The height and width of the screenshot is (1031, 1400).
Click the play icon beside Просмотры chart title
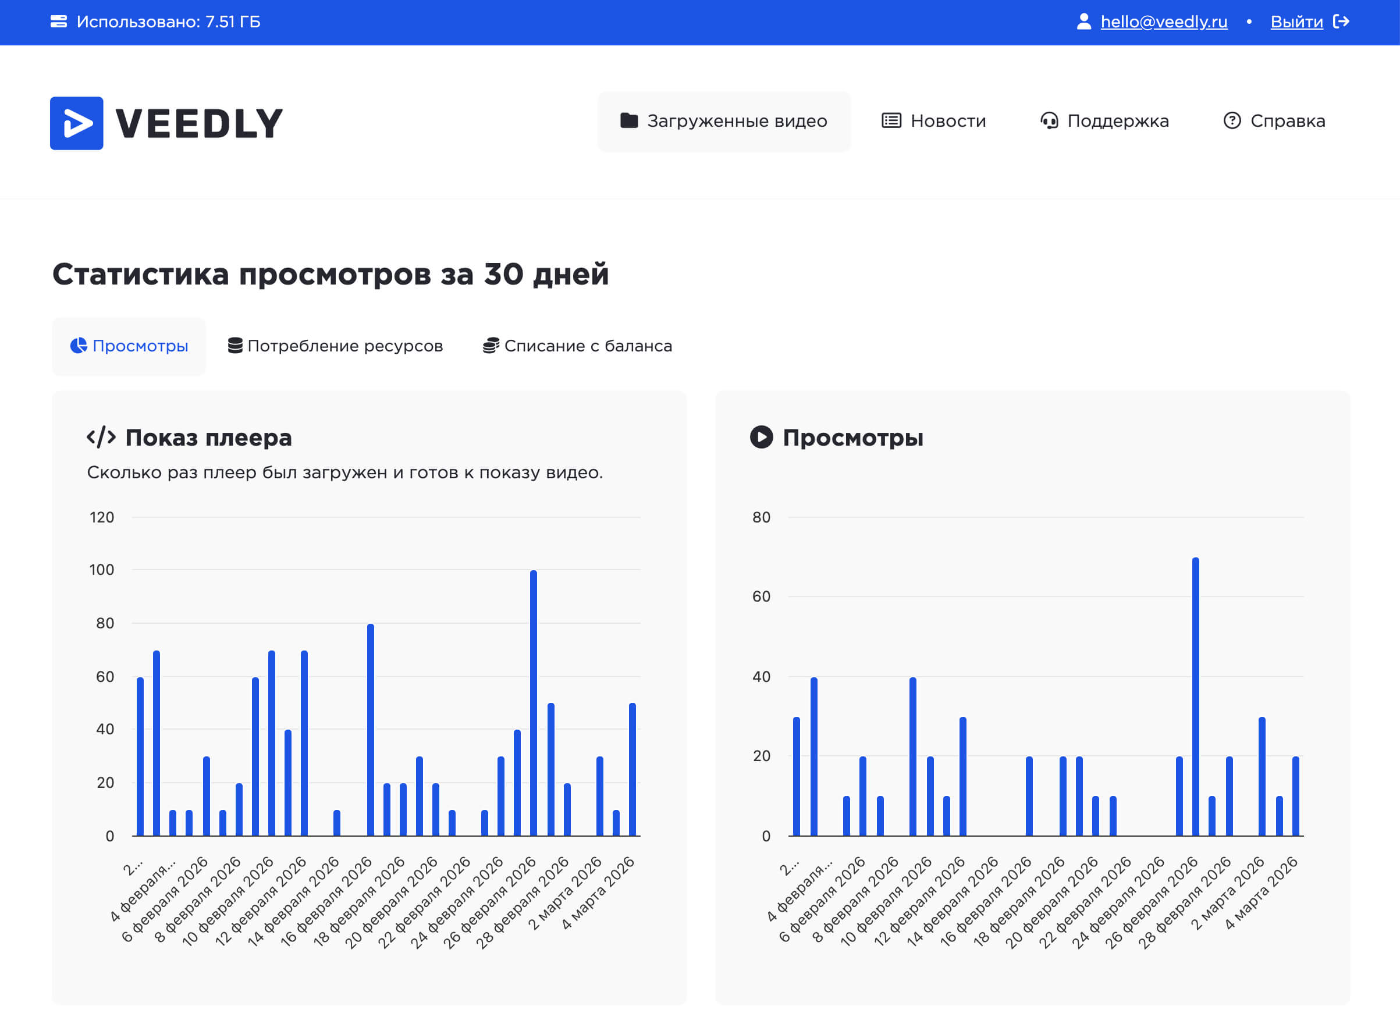[x=761, y=437]
